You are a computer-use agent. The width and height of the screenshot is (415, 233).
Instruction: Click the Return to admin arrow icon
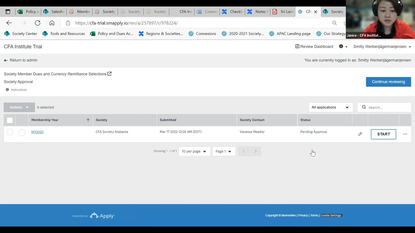(x=6, y=60)
